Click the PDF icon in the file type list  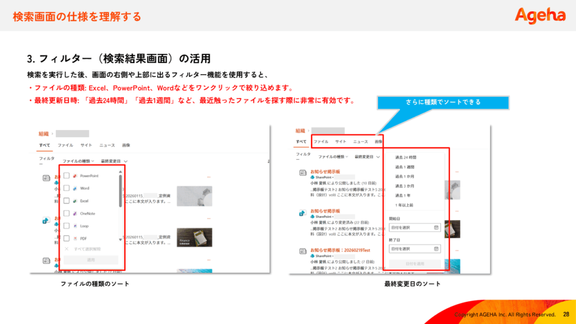click(x=75, y=238)
